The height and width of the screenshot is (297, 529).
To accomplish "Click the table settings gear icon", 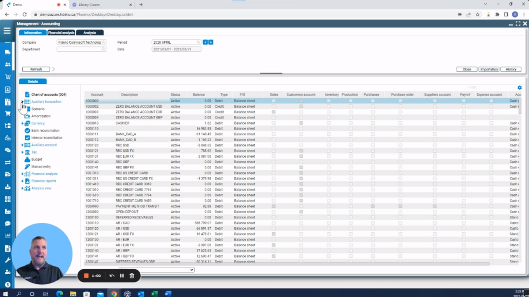I will pyautogui.click(x=520, y=87).
